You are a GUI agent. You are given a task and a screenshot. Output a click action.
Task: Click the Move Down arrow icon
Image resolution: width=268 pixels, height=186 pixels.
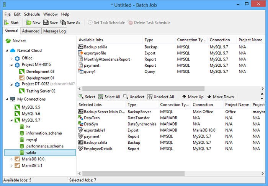[x=209, y=97]
